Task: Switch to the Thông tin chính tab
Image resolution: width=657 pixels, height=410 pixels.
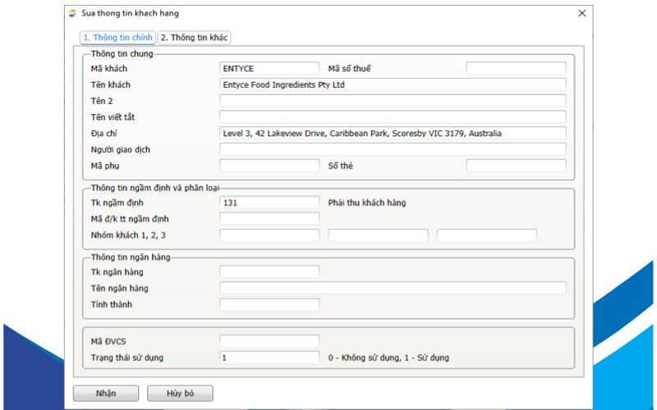Action: (117, 38)
